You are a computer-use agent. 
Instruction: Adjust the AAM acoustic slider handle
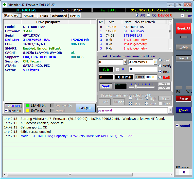pos(136,86)
